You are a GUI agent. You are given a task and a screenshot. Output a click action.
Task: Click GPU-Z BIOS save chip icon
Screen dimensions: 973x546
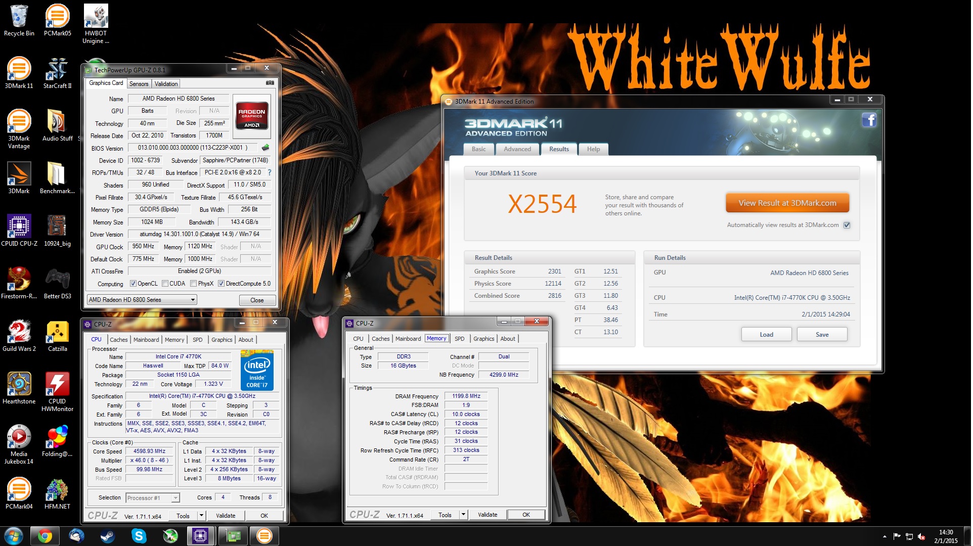[x=266, y=148]
